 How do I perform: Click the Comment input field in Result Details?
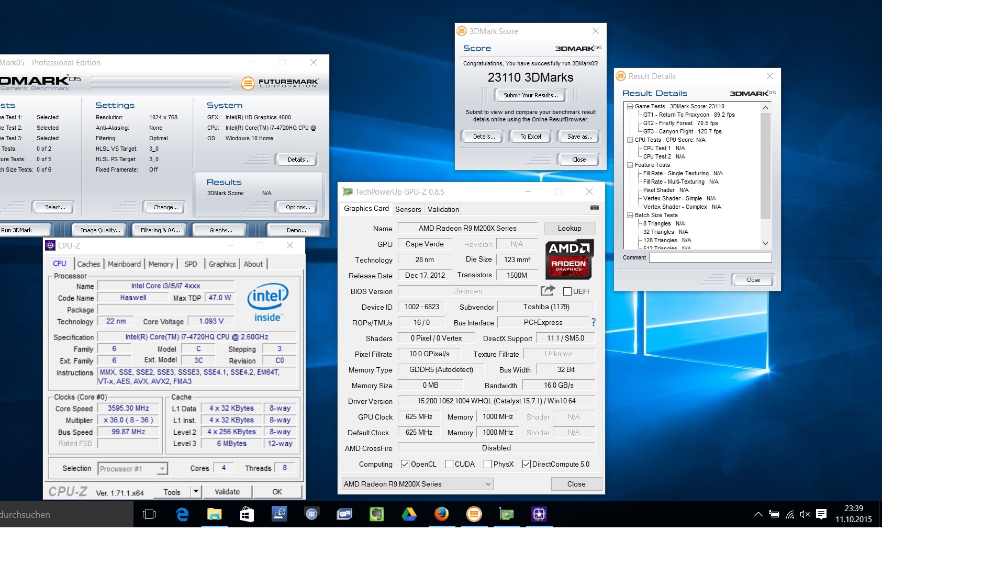click(x=710, y=257)
